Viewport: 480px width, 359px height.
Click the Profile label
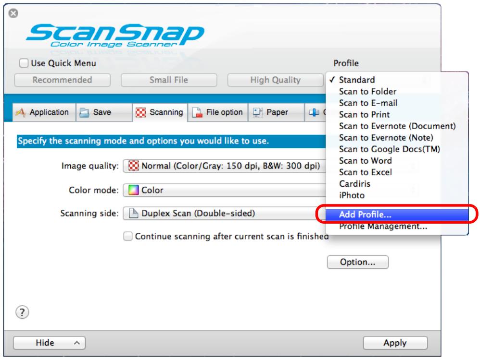[x=346, y=63]
